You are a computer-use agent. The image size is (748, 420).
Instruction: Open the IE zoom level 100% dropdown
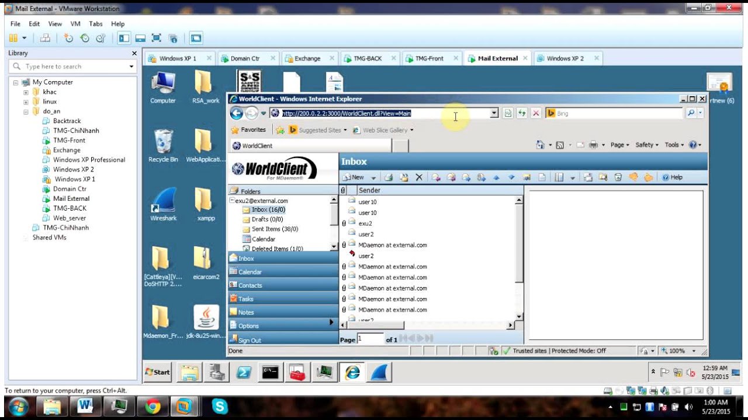[694, 351]
